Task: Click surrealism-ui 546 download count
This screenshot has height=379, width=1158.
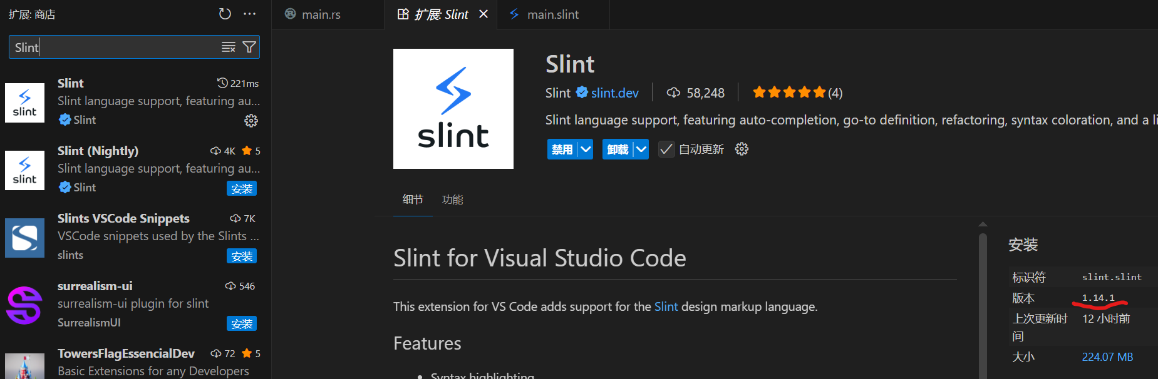Action: 240,286
